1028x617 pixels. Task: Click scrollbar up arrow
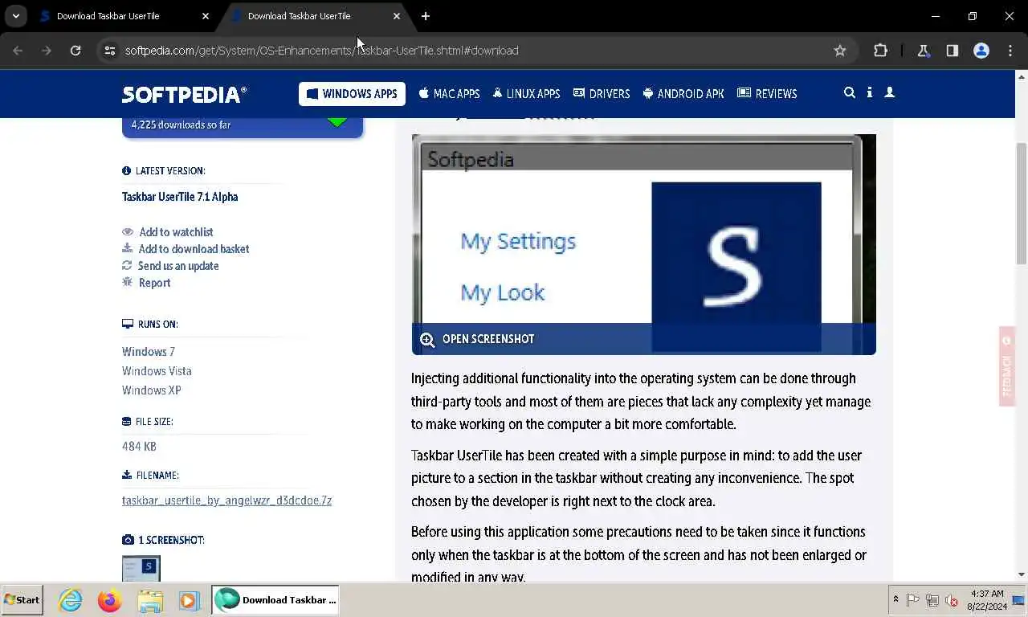1022,76
